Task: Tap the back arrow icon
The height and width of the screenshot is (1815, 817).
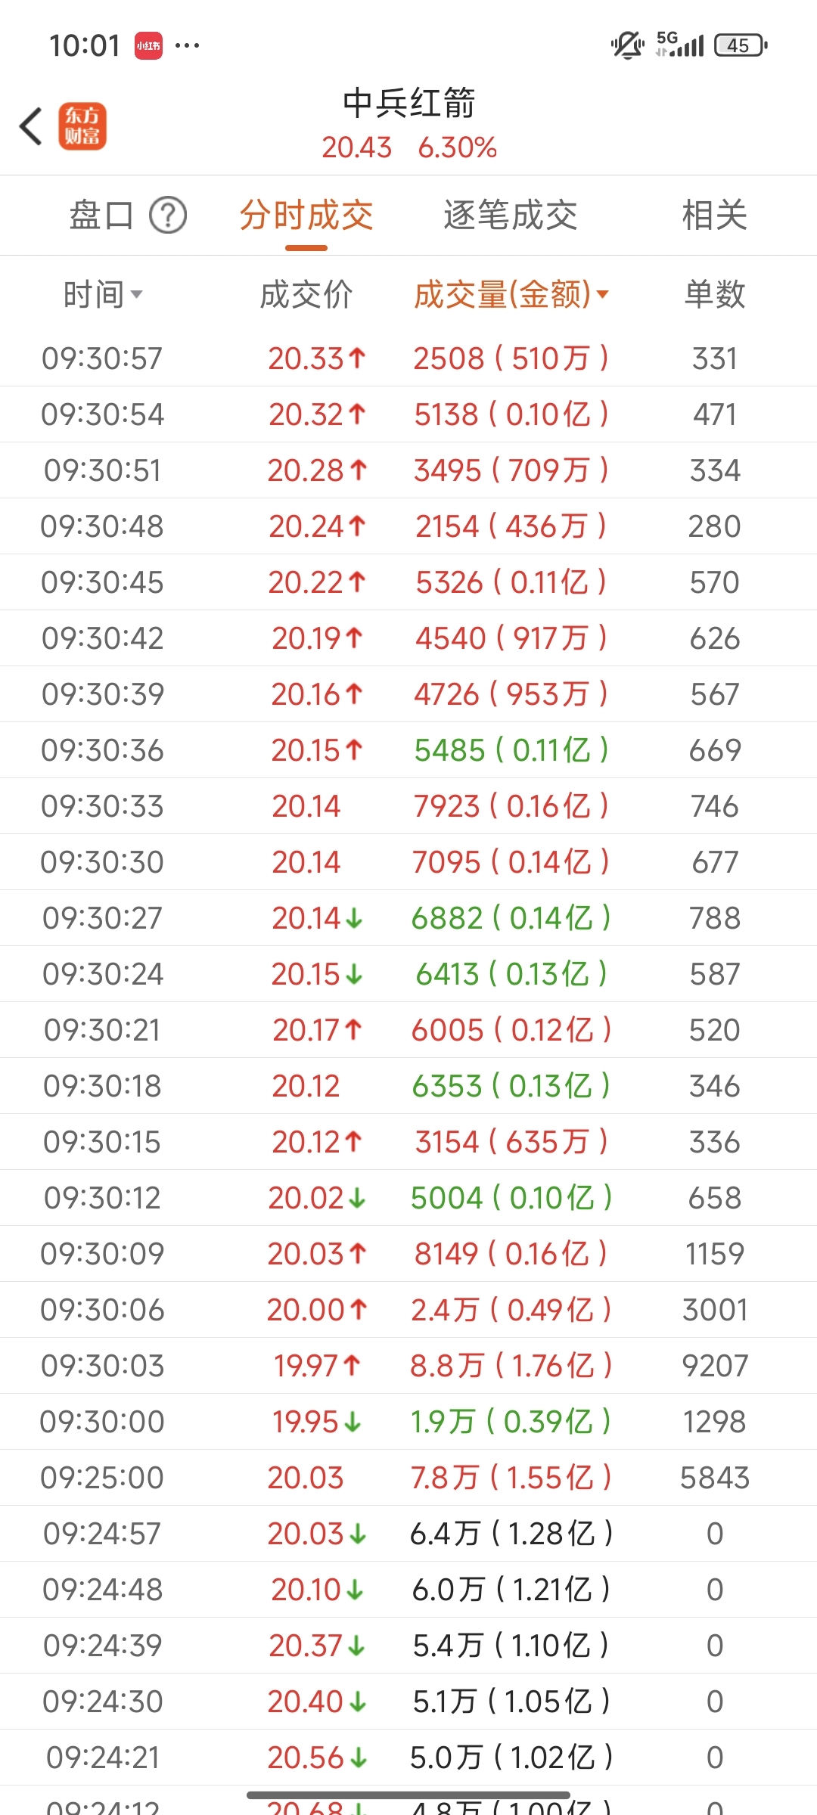Action: coord(31,126)
